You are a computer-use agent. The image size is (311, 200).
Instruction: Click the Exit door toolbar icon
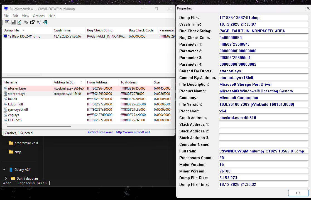coord(45,23)
